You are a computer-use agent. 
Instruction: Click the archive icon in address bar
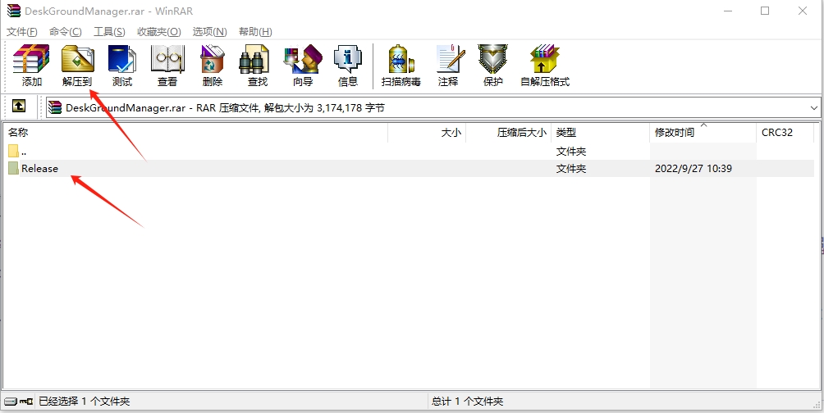pos(55,107)
